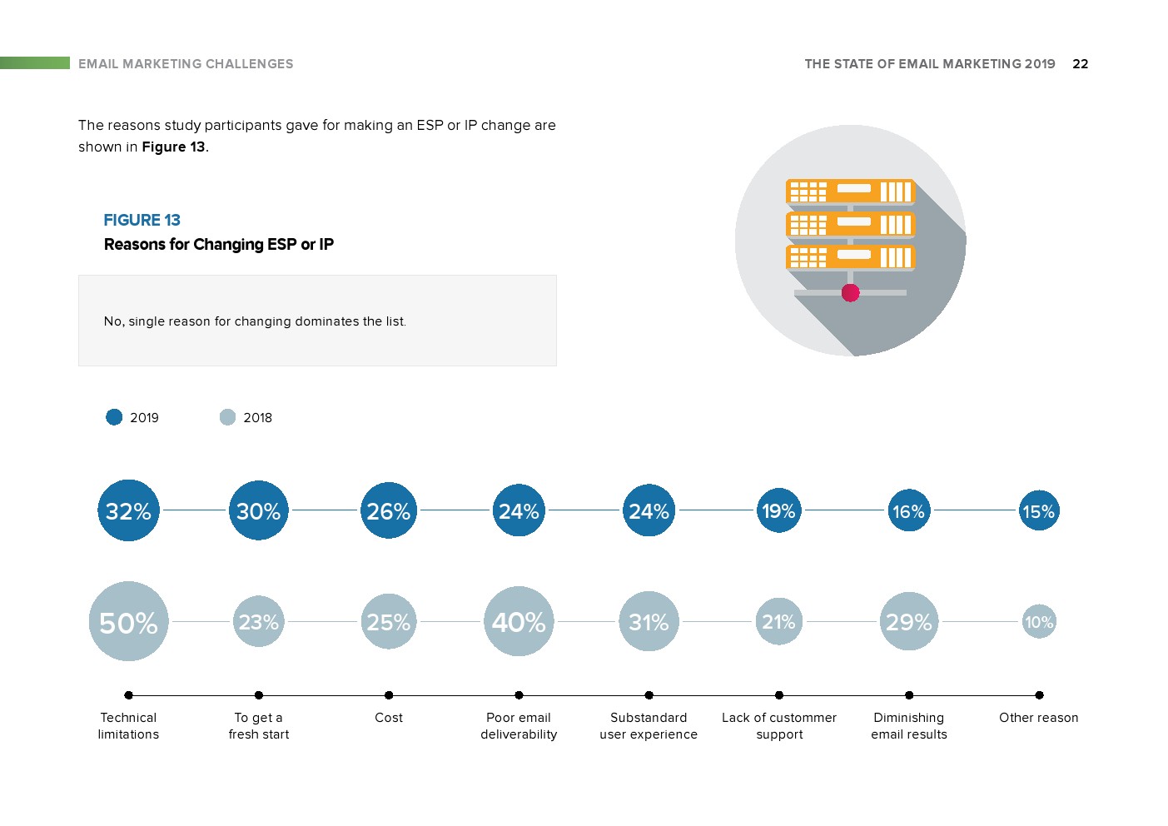
Task: Select the 29% diminishing results bubble
Action: [x=908, y=622]
